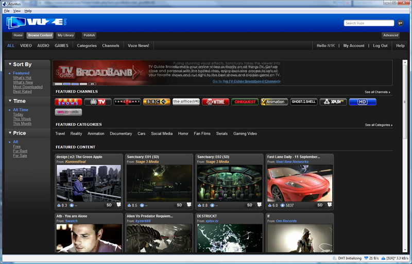Open the Sanctuary channel badge
412x264 pixels.
click(127, 102)
